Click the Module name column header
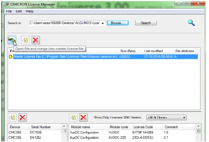Viewport: 209px width, 142px height. (x=88, y=127)
